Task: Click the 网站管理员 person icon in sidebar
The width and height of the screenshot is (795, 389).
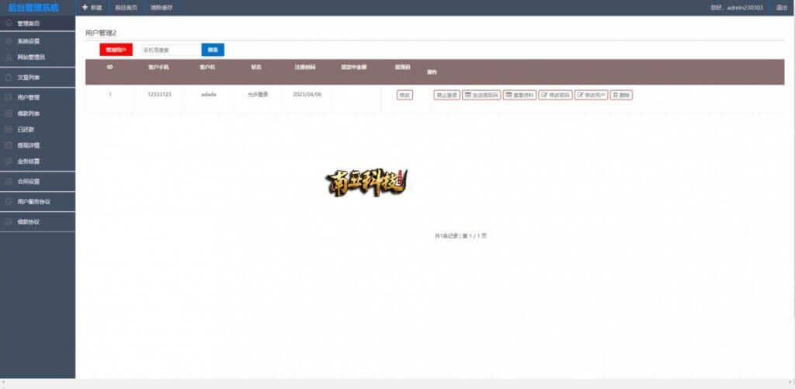Action: pos(9,57)
